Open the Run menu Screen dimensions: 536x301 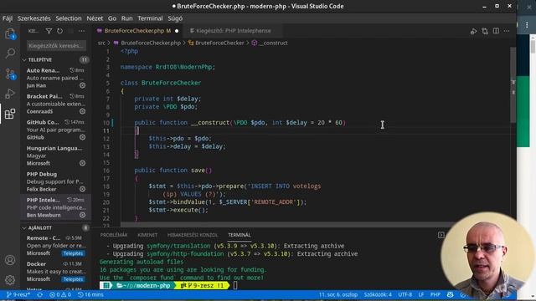[x=126, y=18]
